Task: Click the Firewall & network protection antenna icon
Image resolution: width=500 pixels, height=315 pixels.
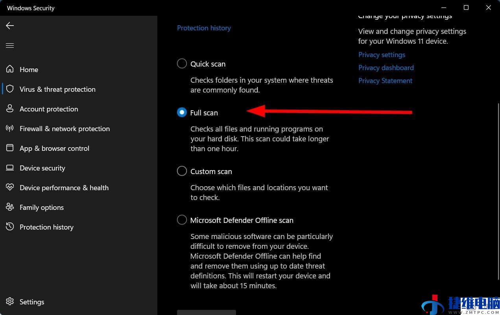Action: [10, 128]
